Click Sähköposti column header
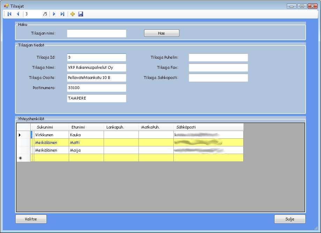 point(209,127)
